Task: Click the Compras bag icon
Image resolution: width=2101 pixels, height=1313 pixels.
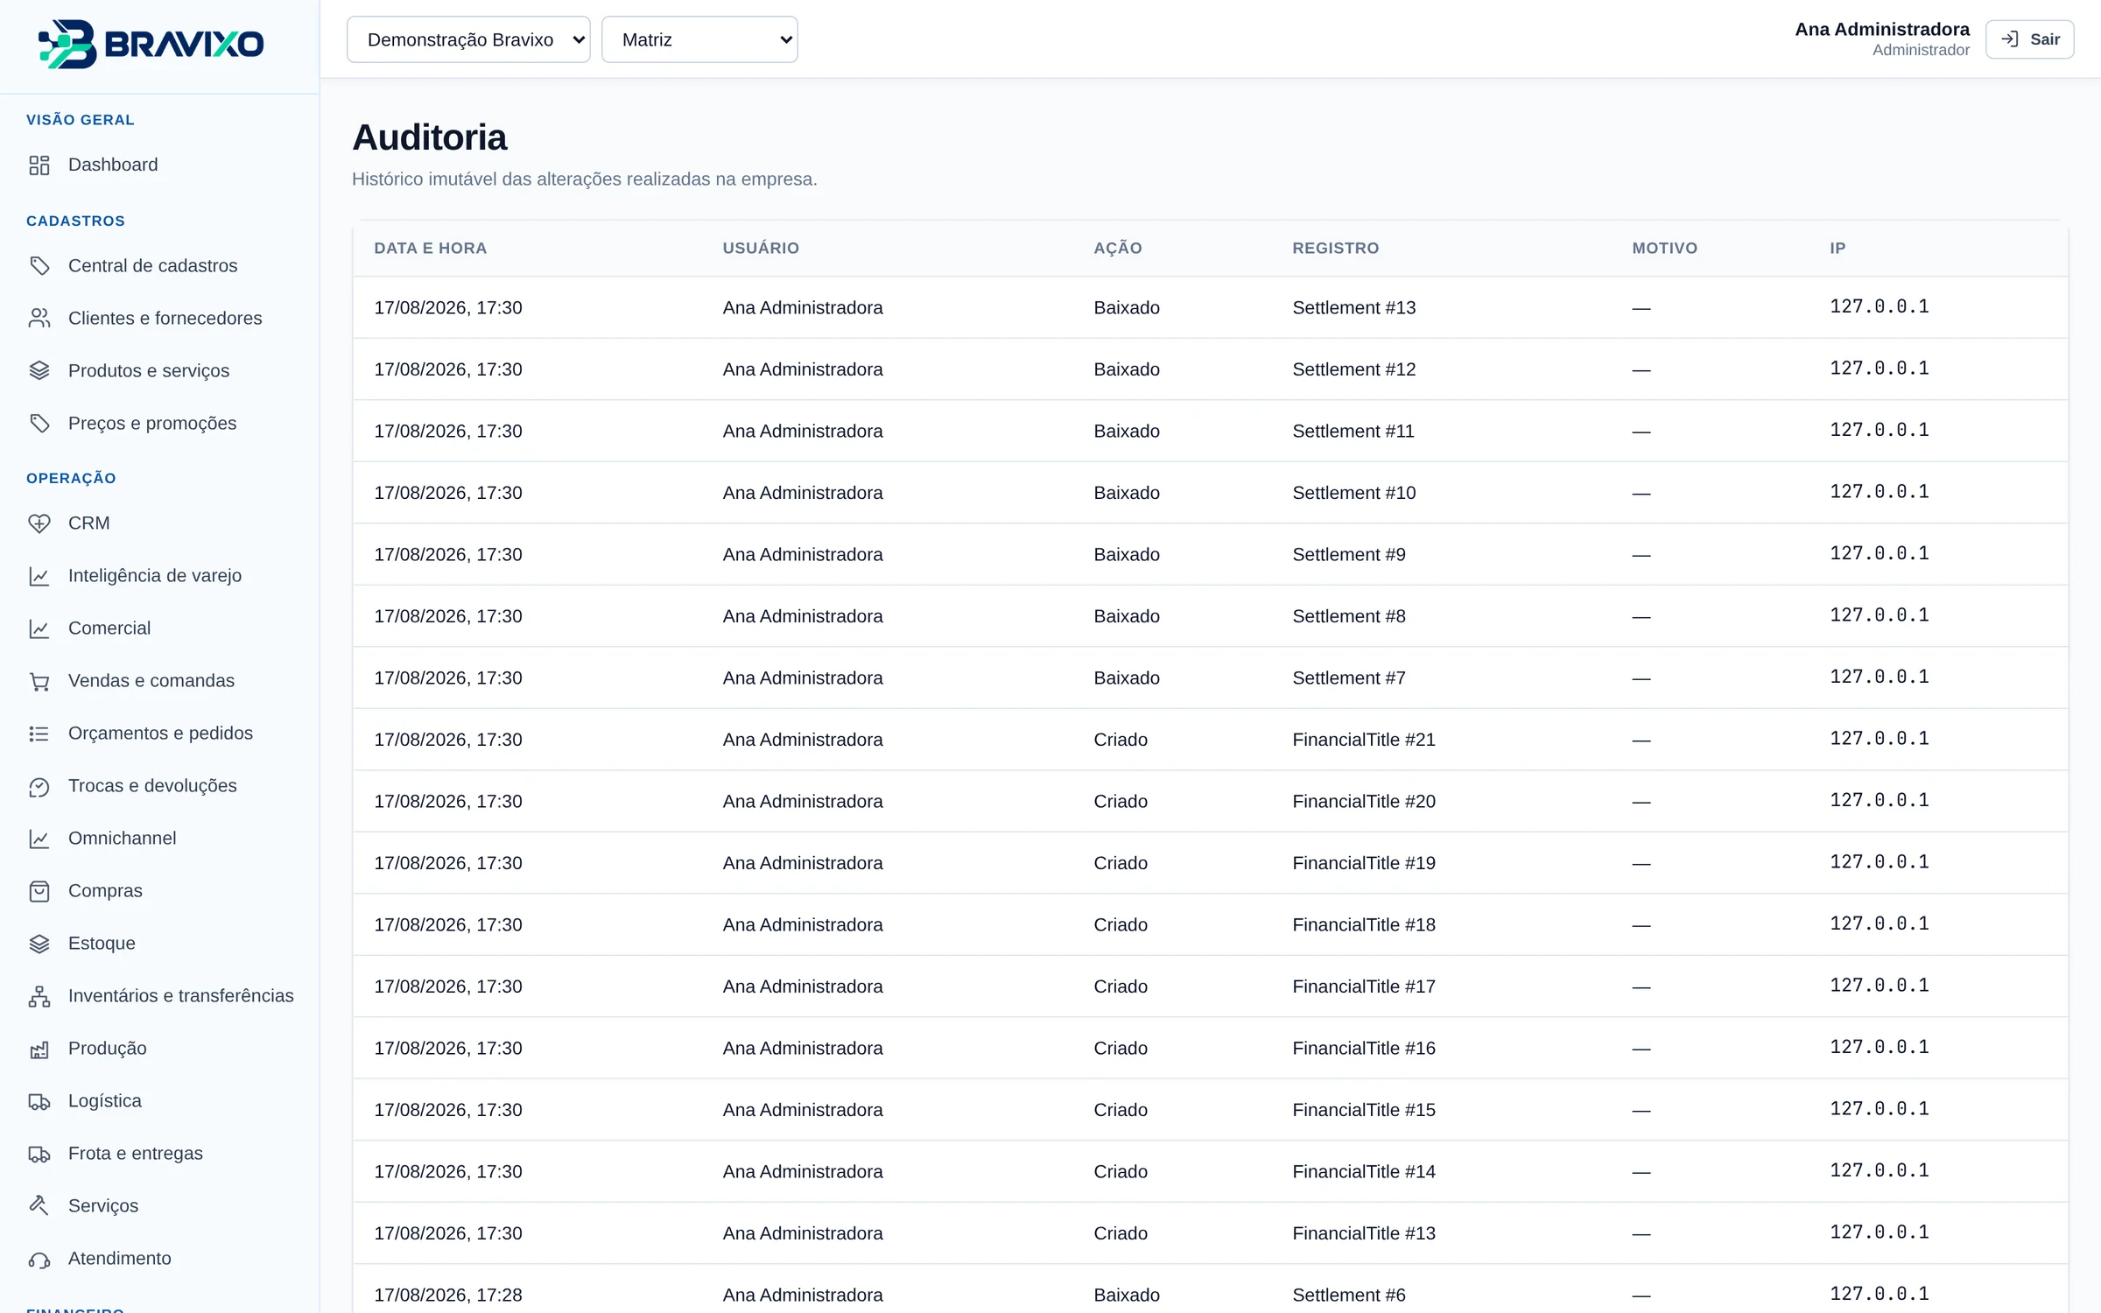Action: click(x=39, y=891)
